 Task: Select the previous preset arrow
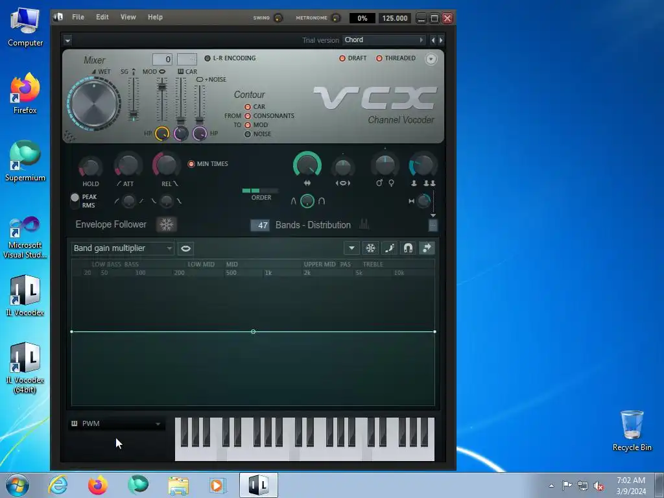[433, 40]
